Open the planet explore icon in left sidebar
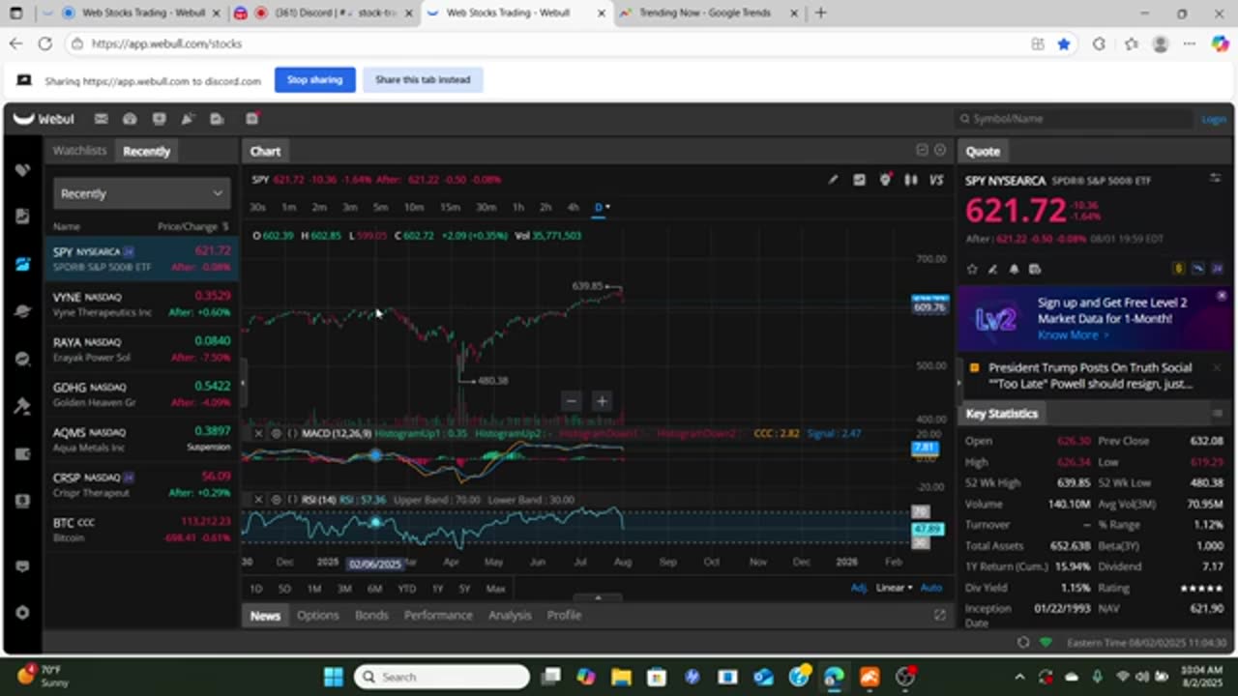 coord(22,311)
